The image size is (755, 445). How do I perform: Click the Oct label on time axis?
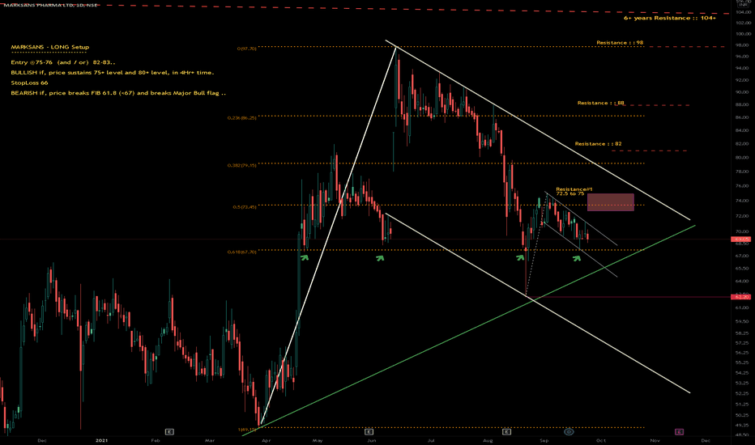pos(601,440)
